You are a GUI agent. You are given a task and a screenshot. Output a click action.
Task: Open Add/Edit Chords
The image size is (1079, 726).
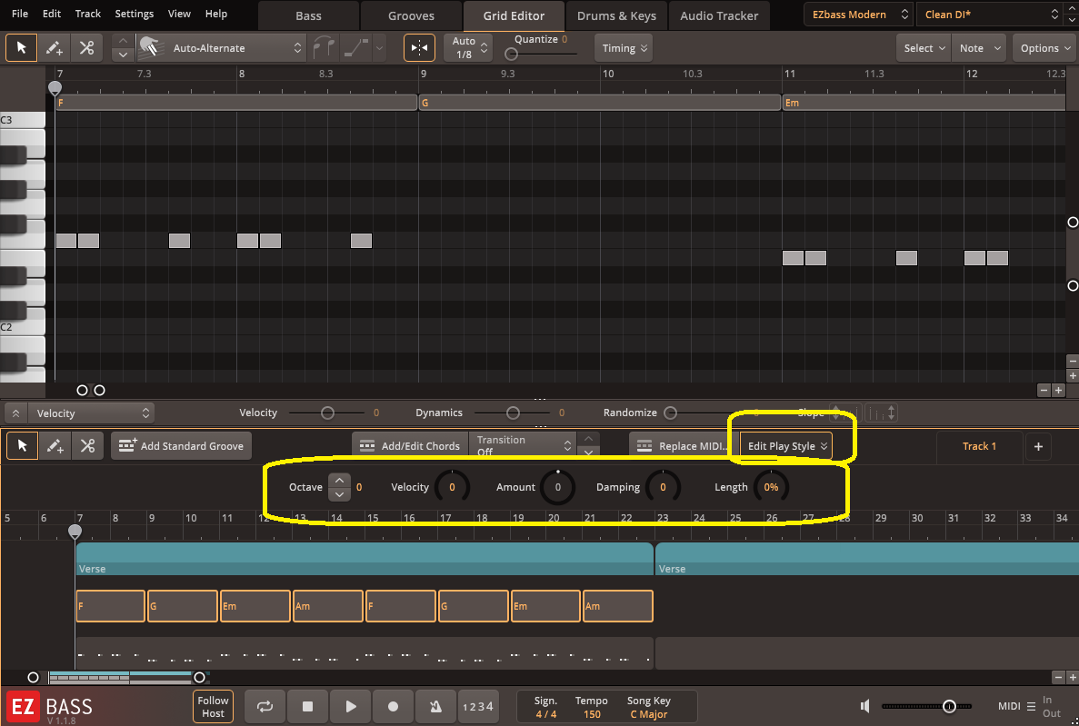click(410, 446)
